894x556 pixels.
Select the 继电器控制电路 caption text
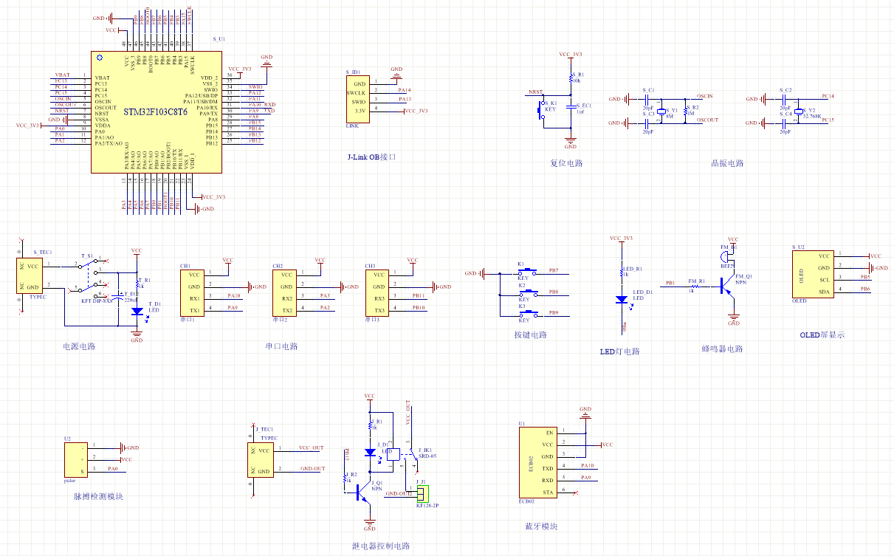[x=380, y=546]
